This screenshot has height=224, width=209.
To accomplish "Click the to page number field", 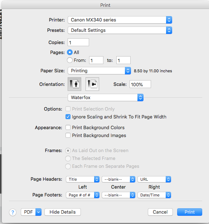I will pyautogui.click(x=123, y=60).
